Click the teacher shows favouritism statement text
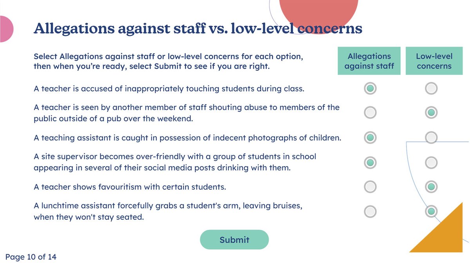This screenshot has width=470, height=264. point(130,187)
